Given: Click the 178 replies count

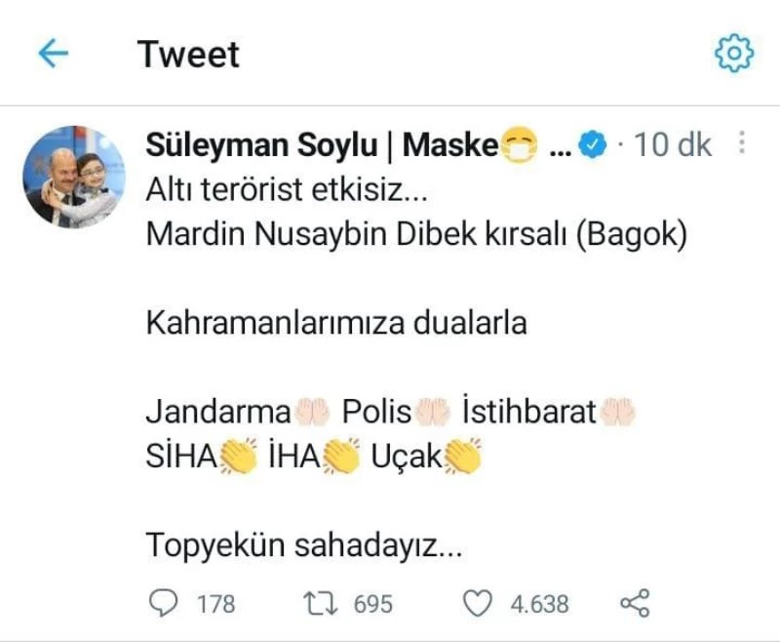Looking at the screenshot, I should [215, 605].
